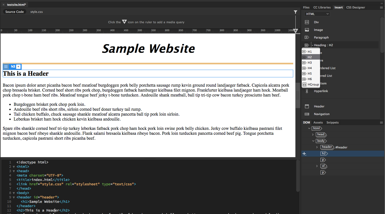Image resolution: width=385 pixels, height=214 pixels.
Task: Choose H2 from heading menu
Action: 311,57
